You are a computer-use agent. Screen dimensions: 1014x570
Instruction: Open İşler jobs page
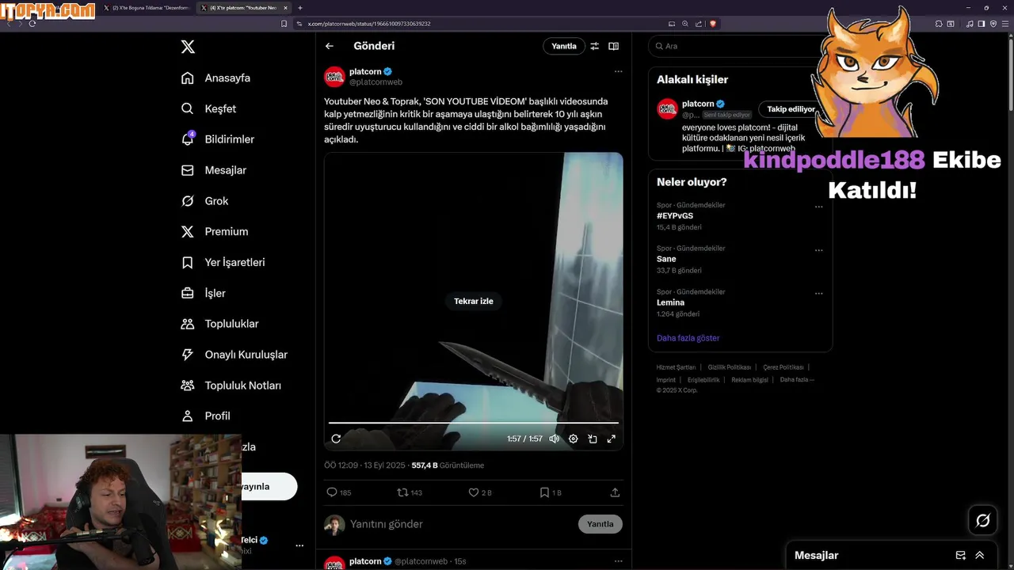(203, 293)
